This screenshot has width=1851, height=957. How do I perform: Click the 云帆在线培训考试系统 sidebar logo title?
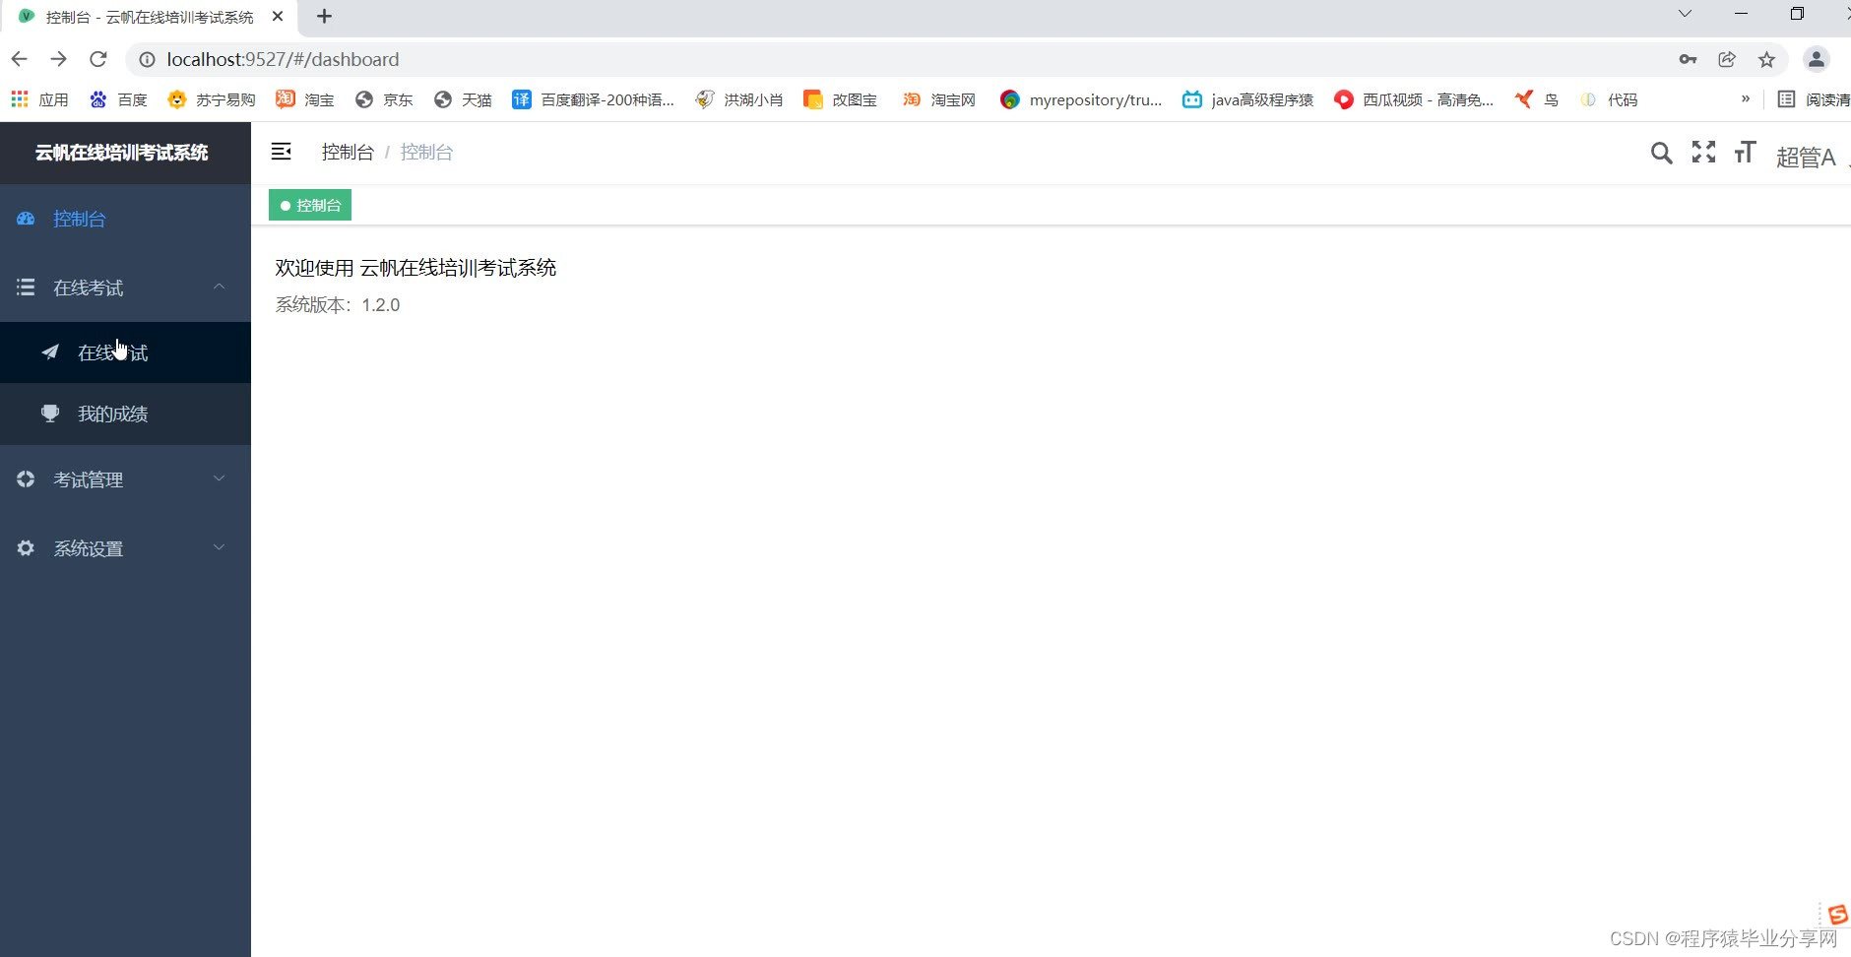(x=122, y=153)
